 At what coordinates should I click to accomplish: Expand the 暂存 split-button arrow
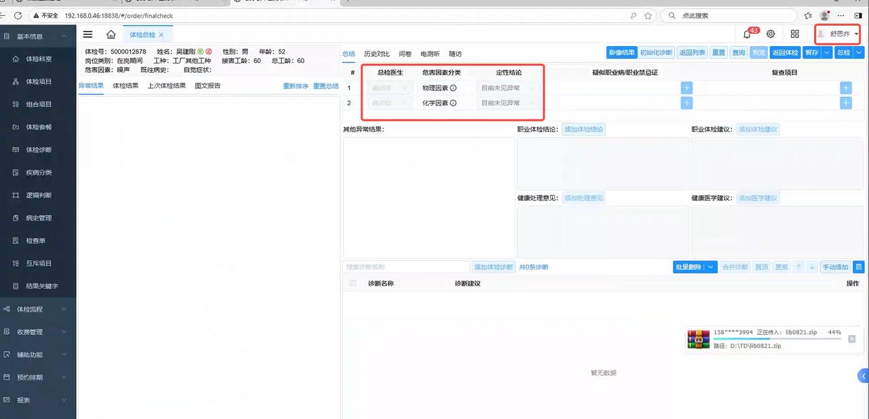(827, 53)
